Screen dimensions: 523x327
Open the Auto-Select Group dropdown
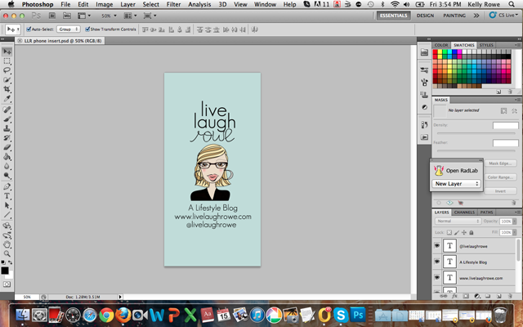pos(67,28)
